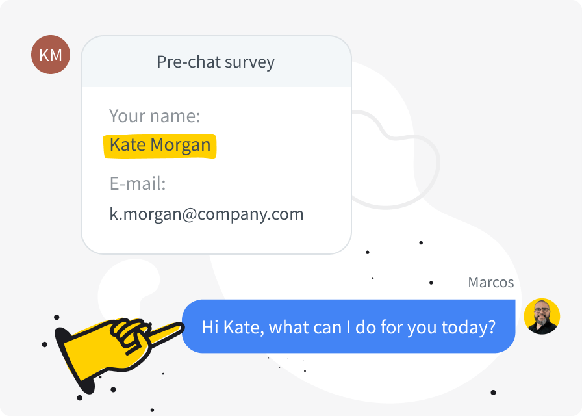Click the word survey in header
582x416 pixels.
click(249, 62)
